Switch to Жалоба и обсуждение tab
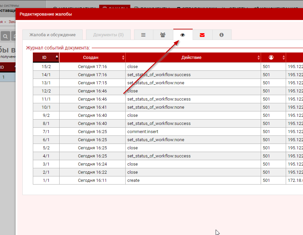The width and height of the screenshot is (303, 235). click(52, 35)
